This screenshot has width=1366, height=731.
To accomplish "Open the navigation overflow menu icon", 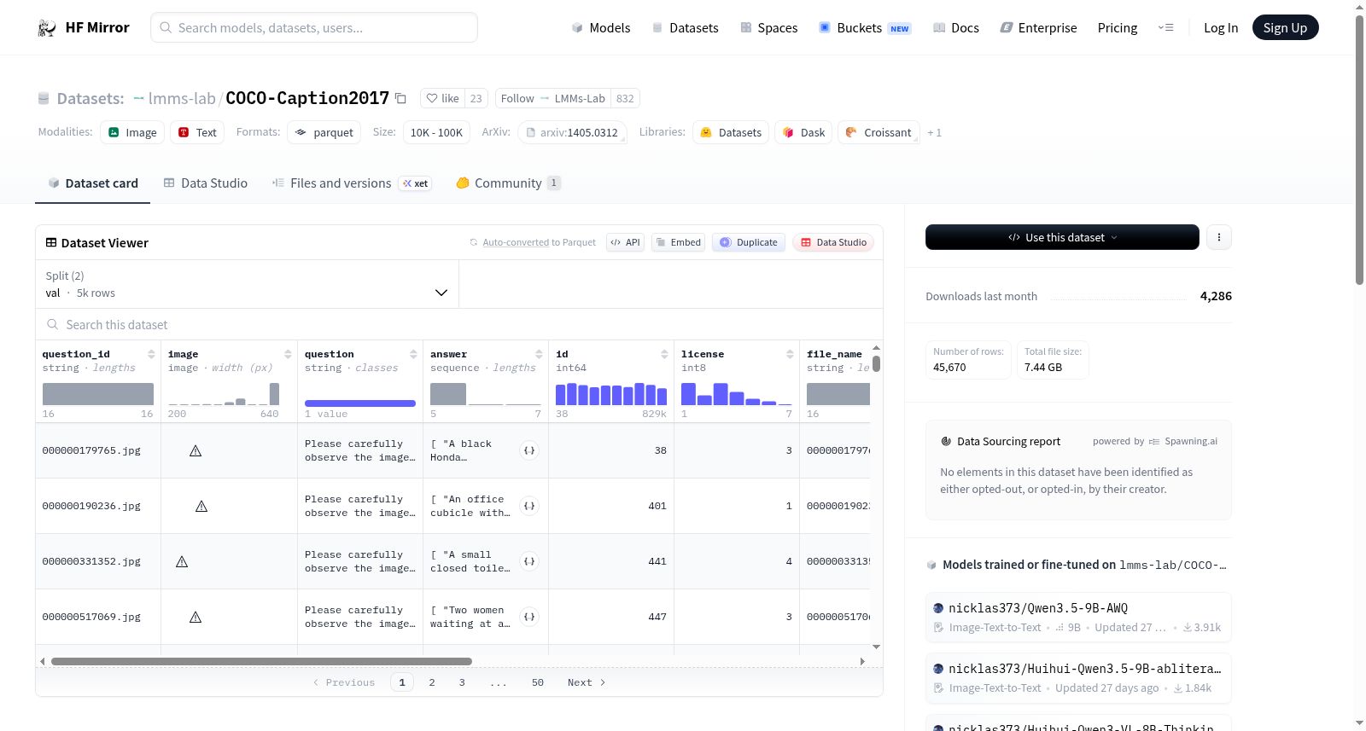I will point(1165,28).
